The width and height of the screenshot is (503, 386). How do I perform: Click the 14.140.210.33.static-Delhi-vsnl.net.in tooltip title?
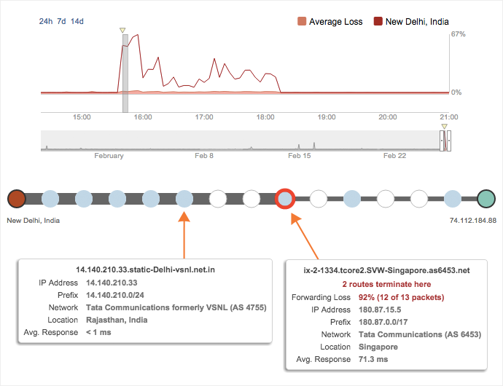[x=147, y=269]
